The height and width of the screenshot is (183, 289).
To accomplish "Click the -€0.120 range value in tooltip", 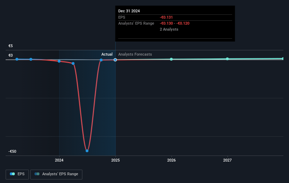I will click(183, 24).
